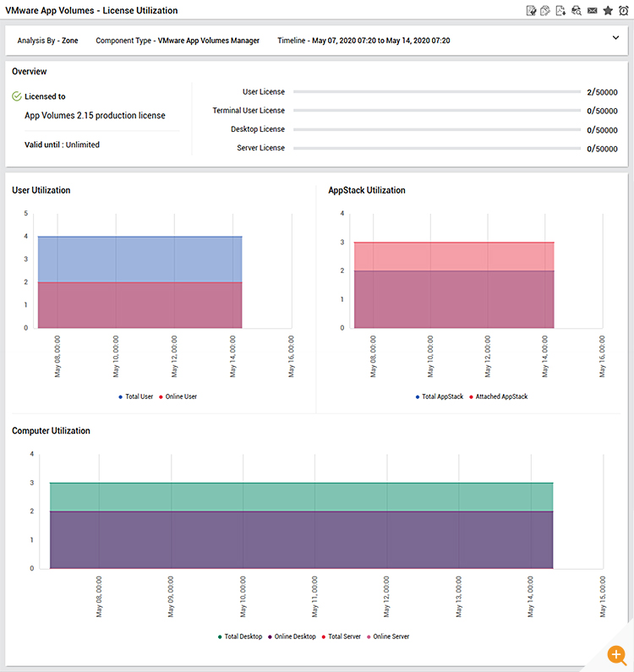This screenshot has height=672, width=634.
Task: Click the 2/50000 User License value
Action: tap(602, 92)
